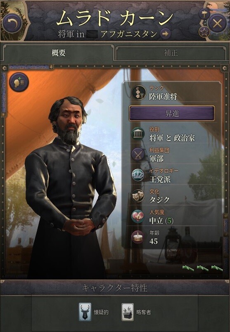Click the タジク culture masks icon

(138, 196)
